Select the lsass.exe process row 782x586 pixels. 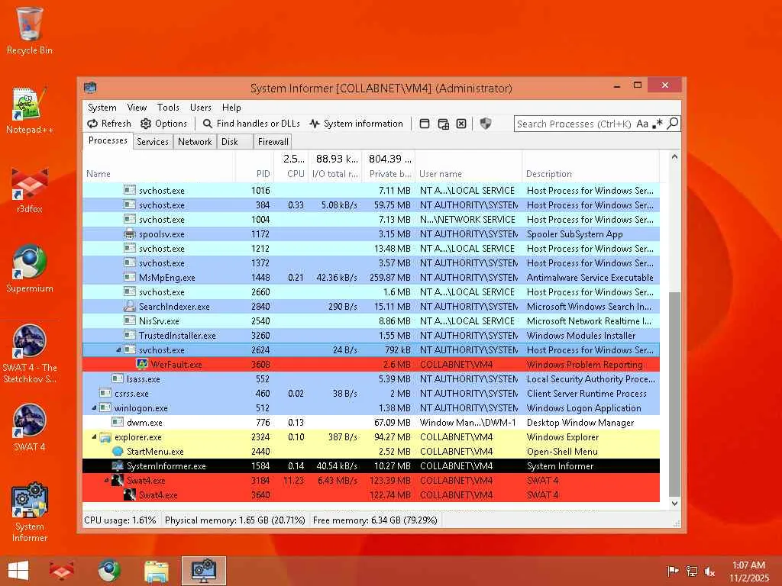[371, 378]
